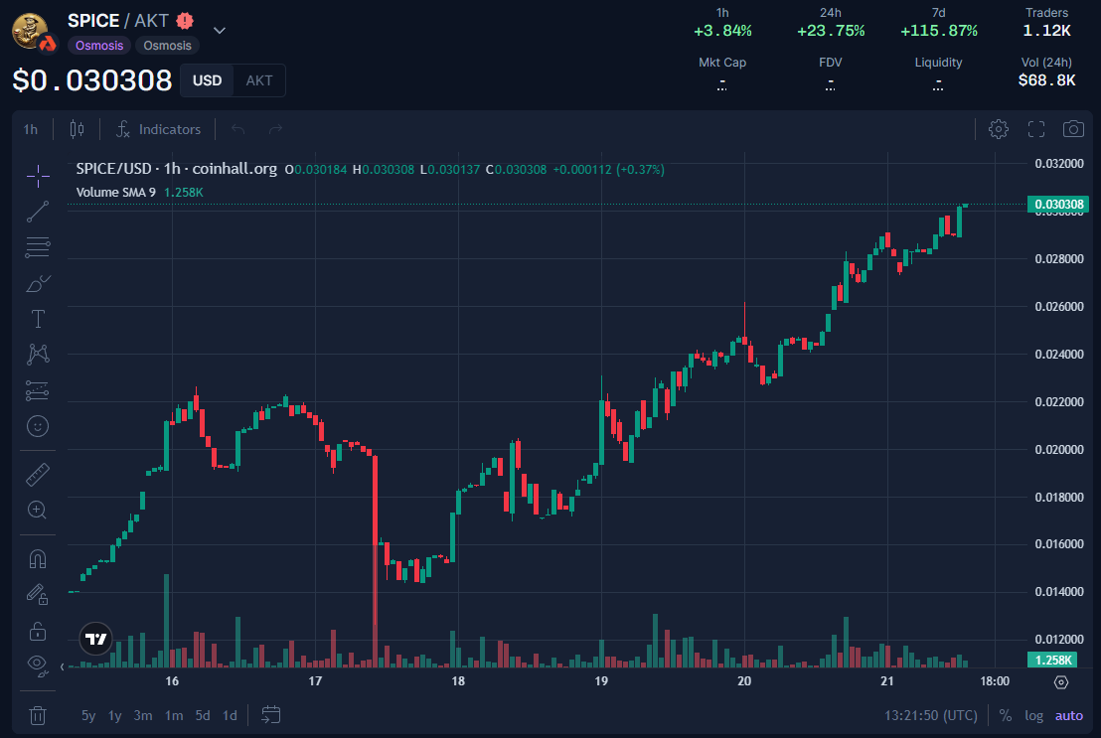Image resolution: width=1101 pixels, height=738 pixels.
Task: Set chart range to 3m
Action: click(143, 715)
